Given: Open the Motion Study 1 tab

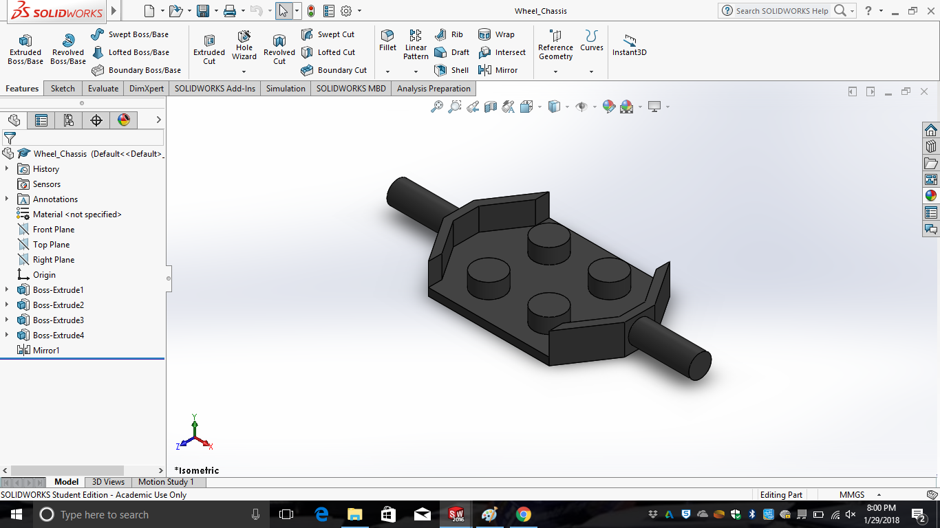Looking at the screenshot, I should (166, 482).
